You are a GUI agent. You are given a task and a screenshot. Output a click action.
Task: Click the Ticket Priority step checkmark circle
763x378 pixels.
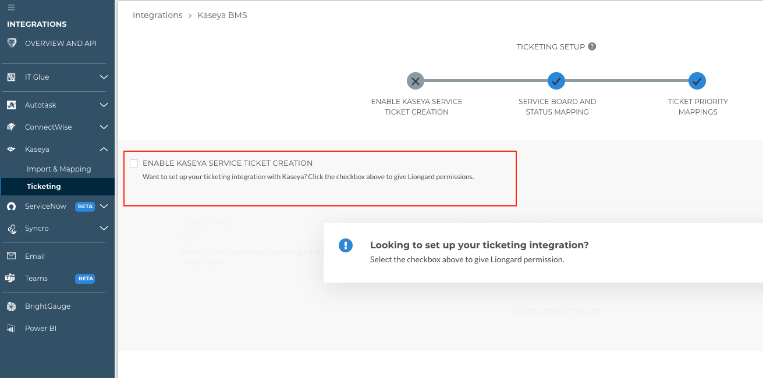[x=697, y=81]
